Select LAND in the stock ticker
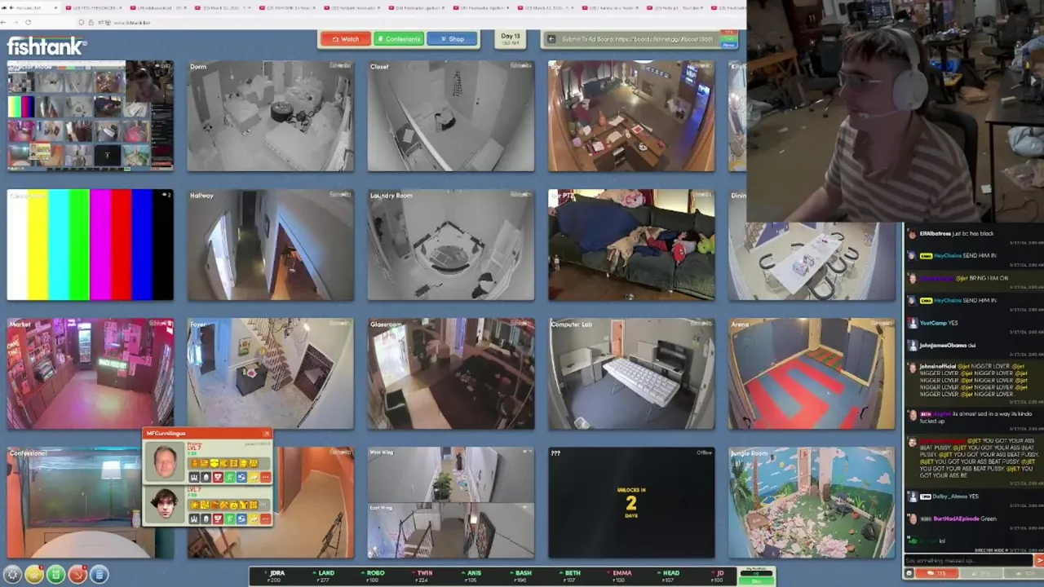1044x587 pixels. point(324,576)
